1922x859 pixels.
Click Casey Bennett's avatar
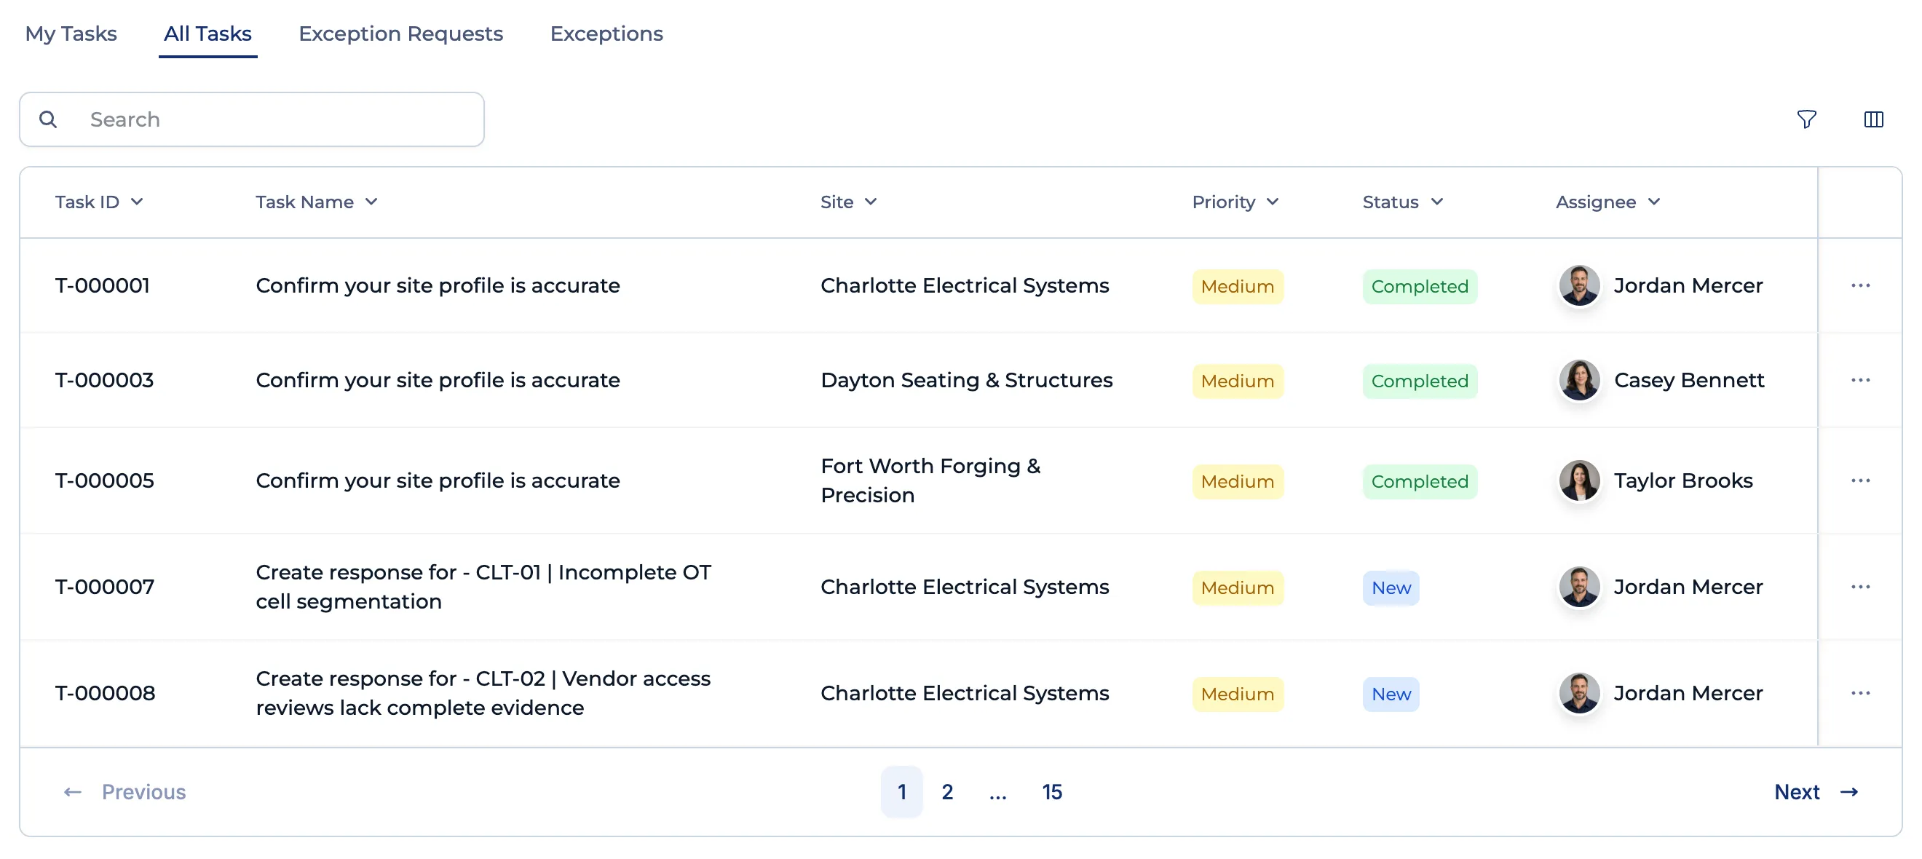pos(1579,380)
